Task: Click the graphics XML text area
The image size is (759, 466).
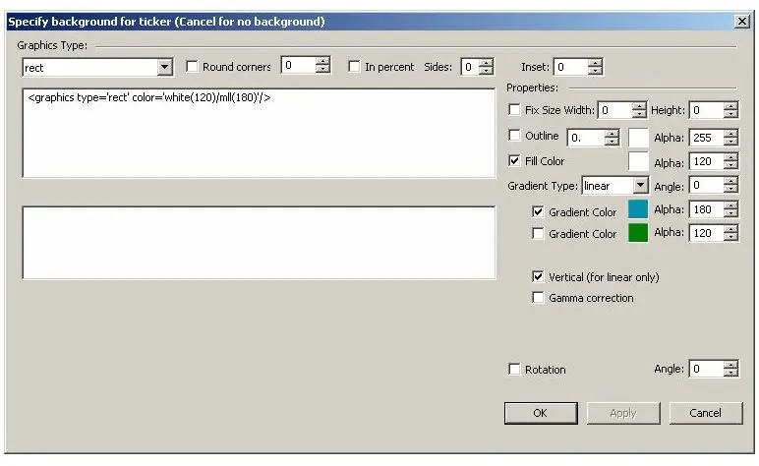Action: (259, 133)
